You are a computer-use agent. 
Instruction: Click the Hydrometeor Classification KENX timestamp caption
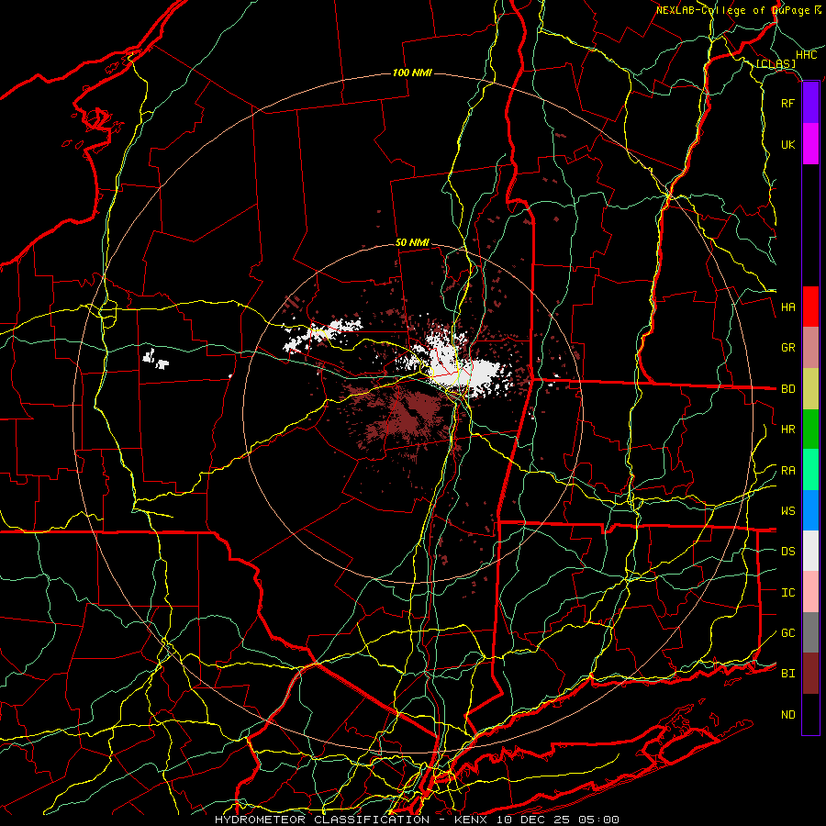[x=417, y=820]
